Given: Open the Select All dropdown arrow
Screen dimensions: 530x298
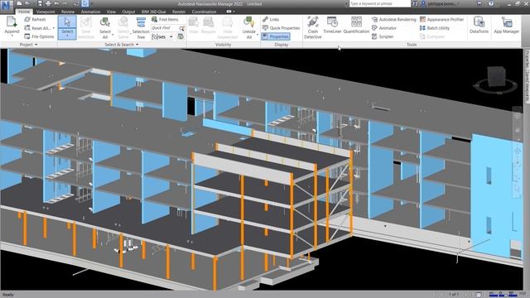Looking at the screenshot, I should click(113, 34).
